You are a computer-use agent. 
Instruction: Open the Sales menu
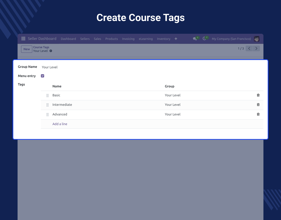click(x=97, y=39)
